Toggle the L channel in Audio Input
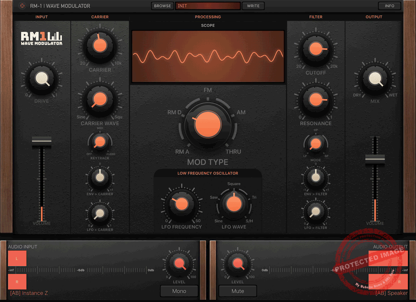The image size is (416, 302). pyautogui.click(x=17, y=258)
